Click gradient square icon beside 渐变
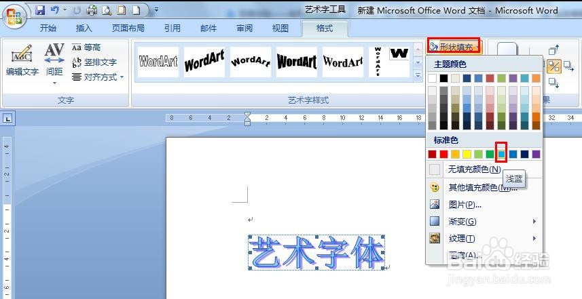582x299 pixels. 435,221
